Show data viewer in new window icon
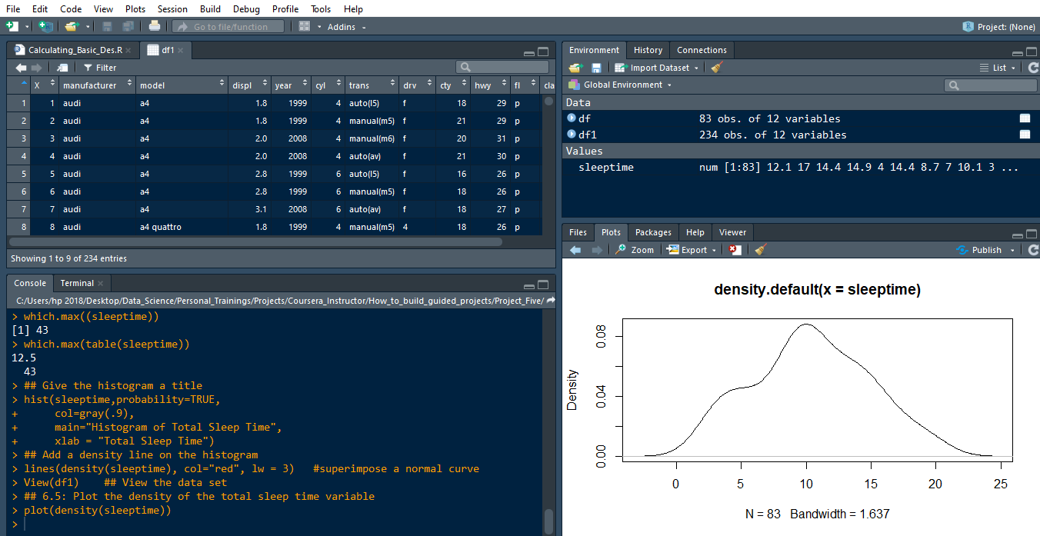 (62, 68)
